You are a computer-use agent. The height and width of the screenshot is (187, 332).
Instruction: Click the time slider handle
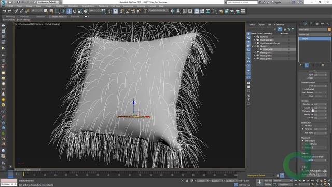point(27,170)
